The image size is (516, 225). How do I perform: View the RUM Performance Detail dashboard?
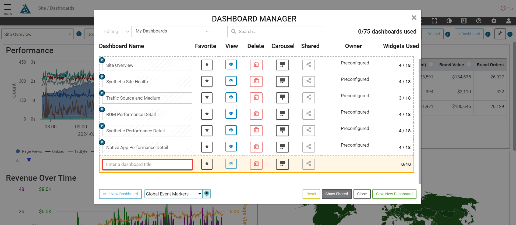click(x=231, y=114)
